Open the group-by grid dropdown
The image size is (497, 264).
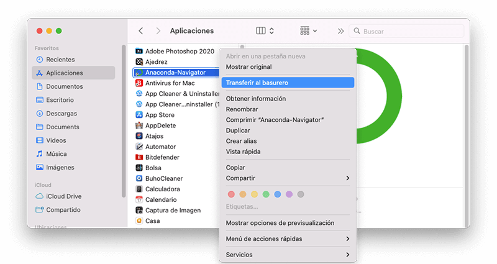[308, 30]
